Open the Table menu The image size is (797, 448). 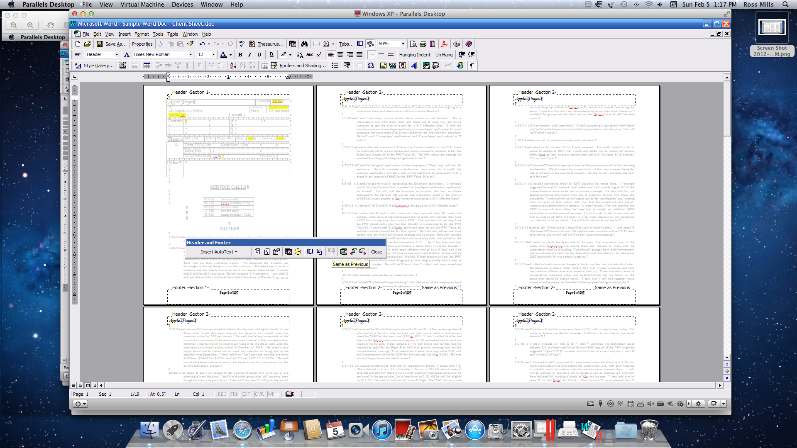tap(173, 34)
